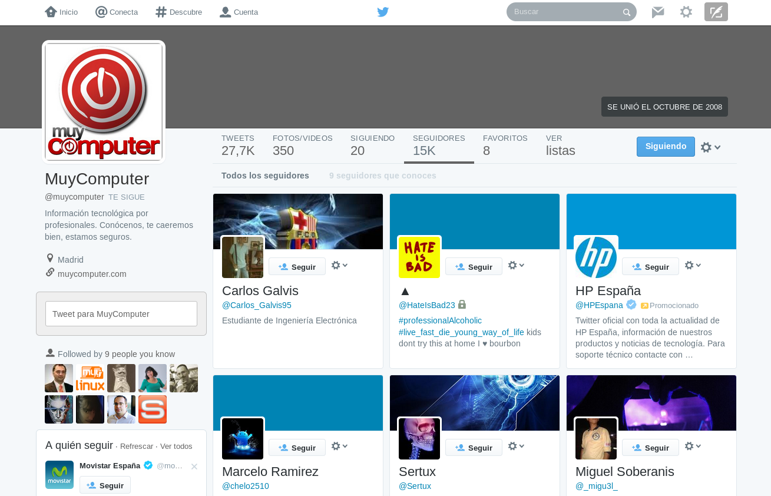Dismiss Movistar España suggestion
Viewport: 771px width, 496px height.
(x=194, y=467)
